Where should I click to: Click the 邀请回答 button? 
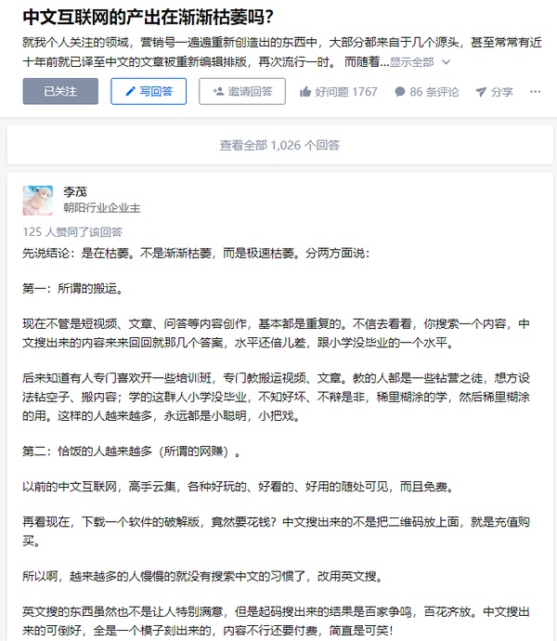242,91
